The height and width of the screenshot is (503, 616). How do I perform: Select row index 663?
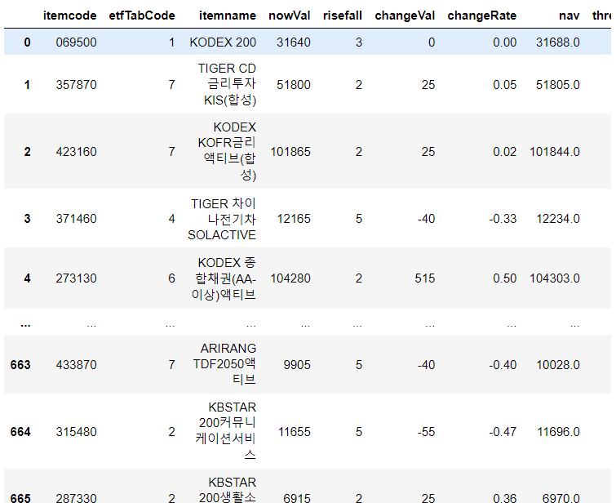[x=20, y=364]
